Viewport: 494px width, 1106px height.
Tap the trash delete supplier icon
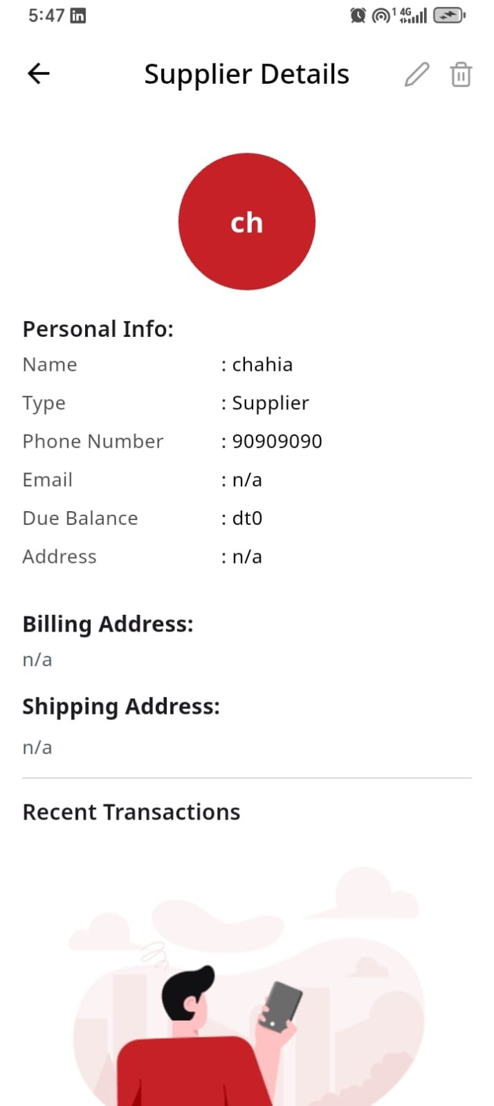pyautogui.click(x=461, y=74)
